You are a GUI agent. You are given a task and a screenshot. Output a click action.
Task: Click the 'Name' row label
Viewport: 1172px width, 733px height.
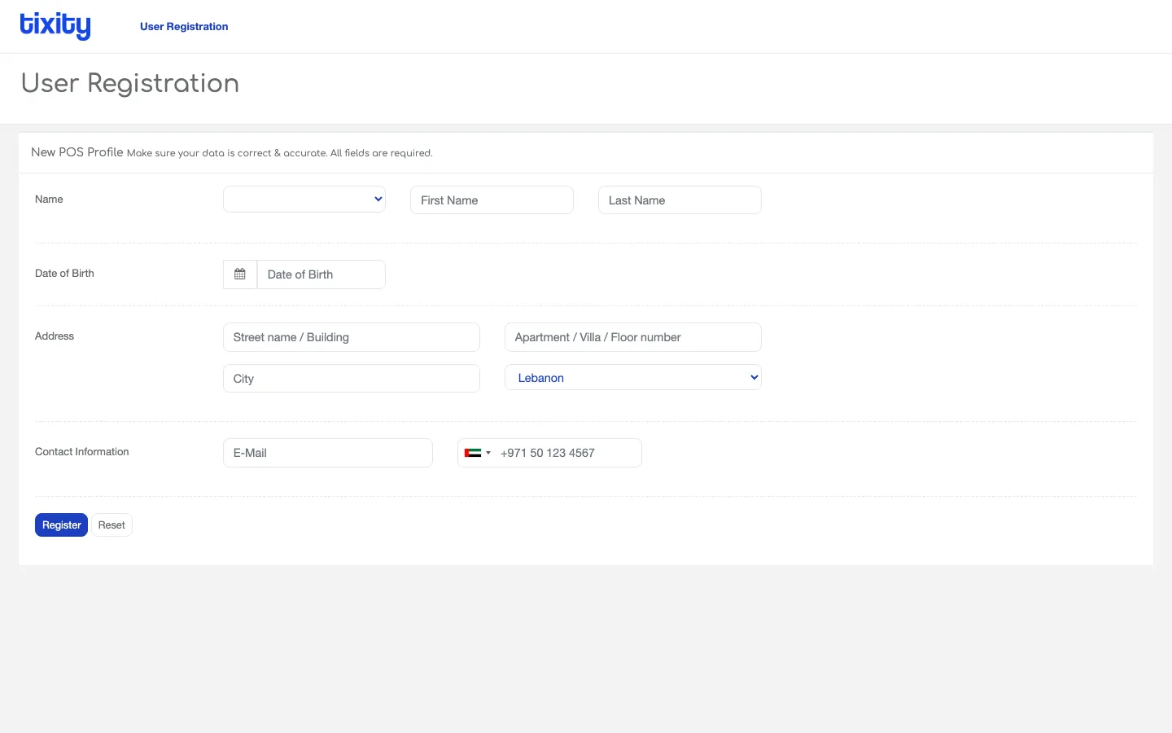click(49, 200)
